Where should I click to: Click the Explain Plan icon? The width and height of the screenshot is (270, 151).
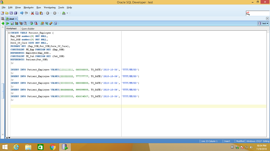point(17,23)
